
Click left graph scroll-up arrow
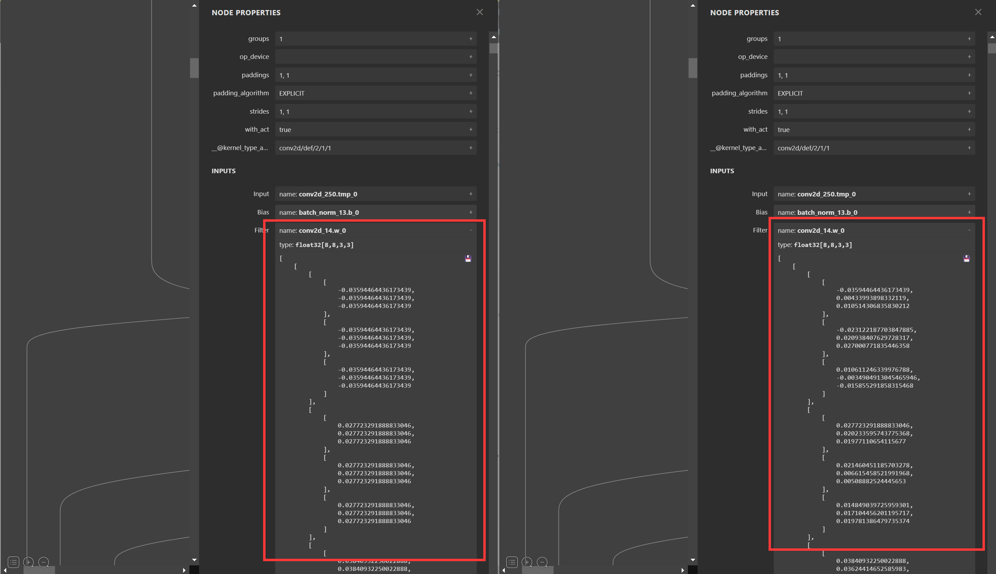pos(194,6)
